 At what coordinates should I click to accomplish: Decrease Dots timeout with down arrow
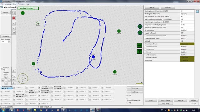point(9,42)
